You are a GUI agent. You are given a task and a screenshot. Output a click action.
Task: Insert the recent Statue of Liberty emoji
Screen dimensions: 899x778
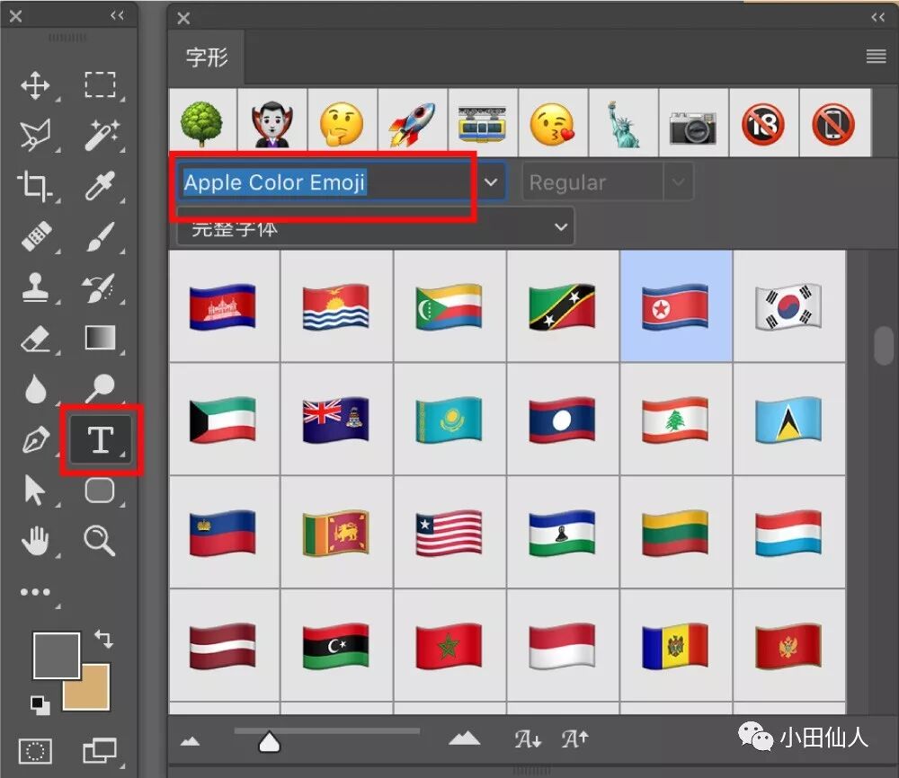click(623, 123)
